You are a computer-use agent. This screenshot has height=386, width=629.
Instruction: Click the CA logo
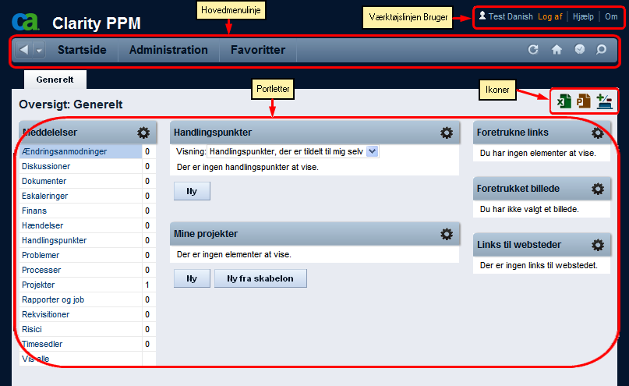[25, 22]
